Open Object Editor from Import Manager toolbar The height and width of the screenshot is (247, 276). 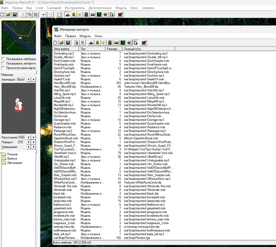[110, 43]
